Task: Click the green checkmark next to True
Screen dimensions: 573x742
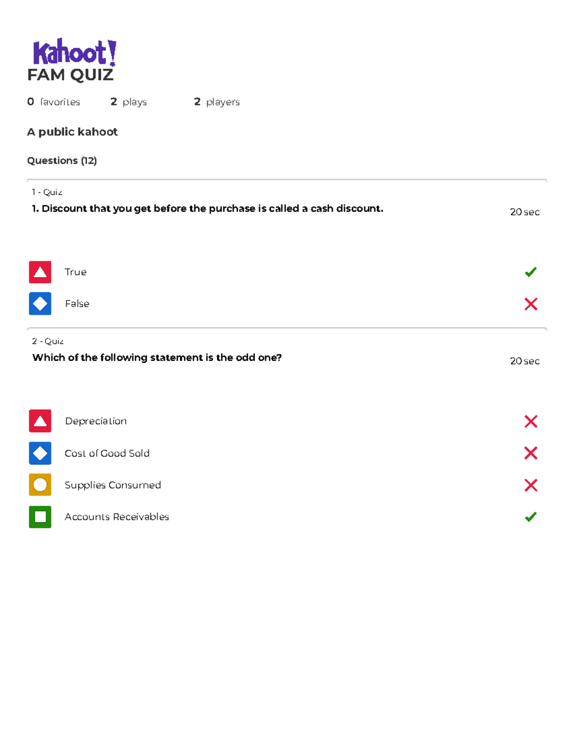Action: click(x=531, y=272)
